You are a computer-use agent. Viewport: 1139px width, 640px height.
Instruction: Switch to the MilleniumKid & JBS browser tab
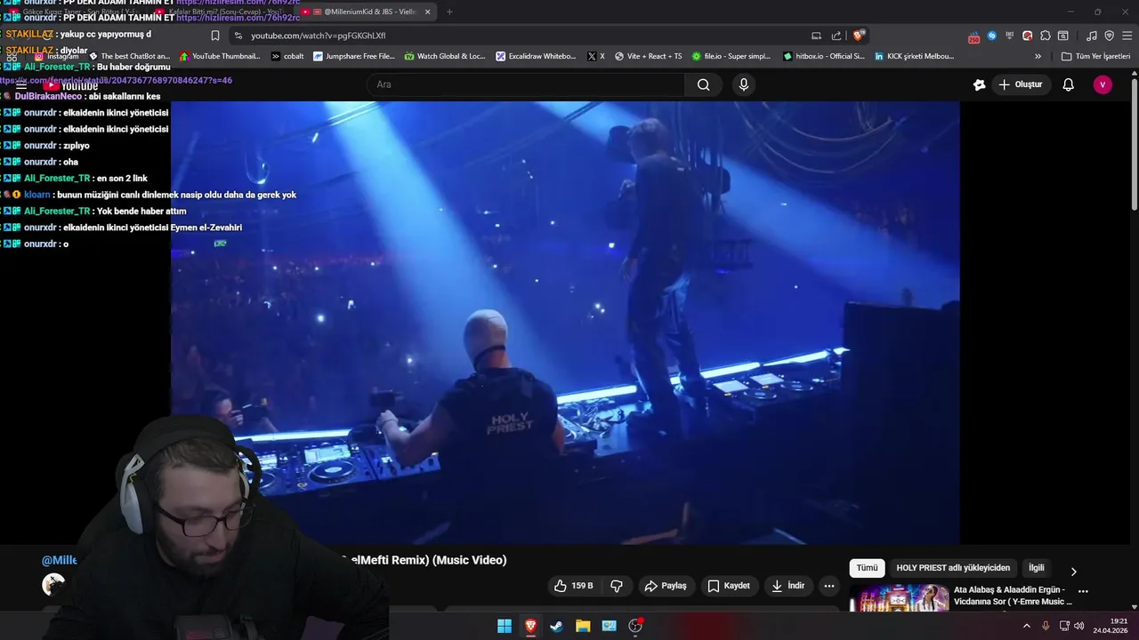tap(367, 12)
